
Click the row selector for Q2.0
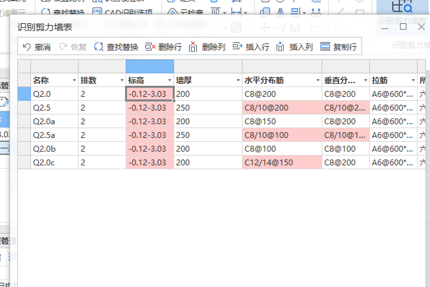[x=24, y=94]
